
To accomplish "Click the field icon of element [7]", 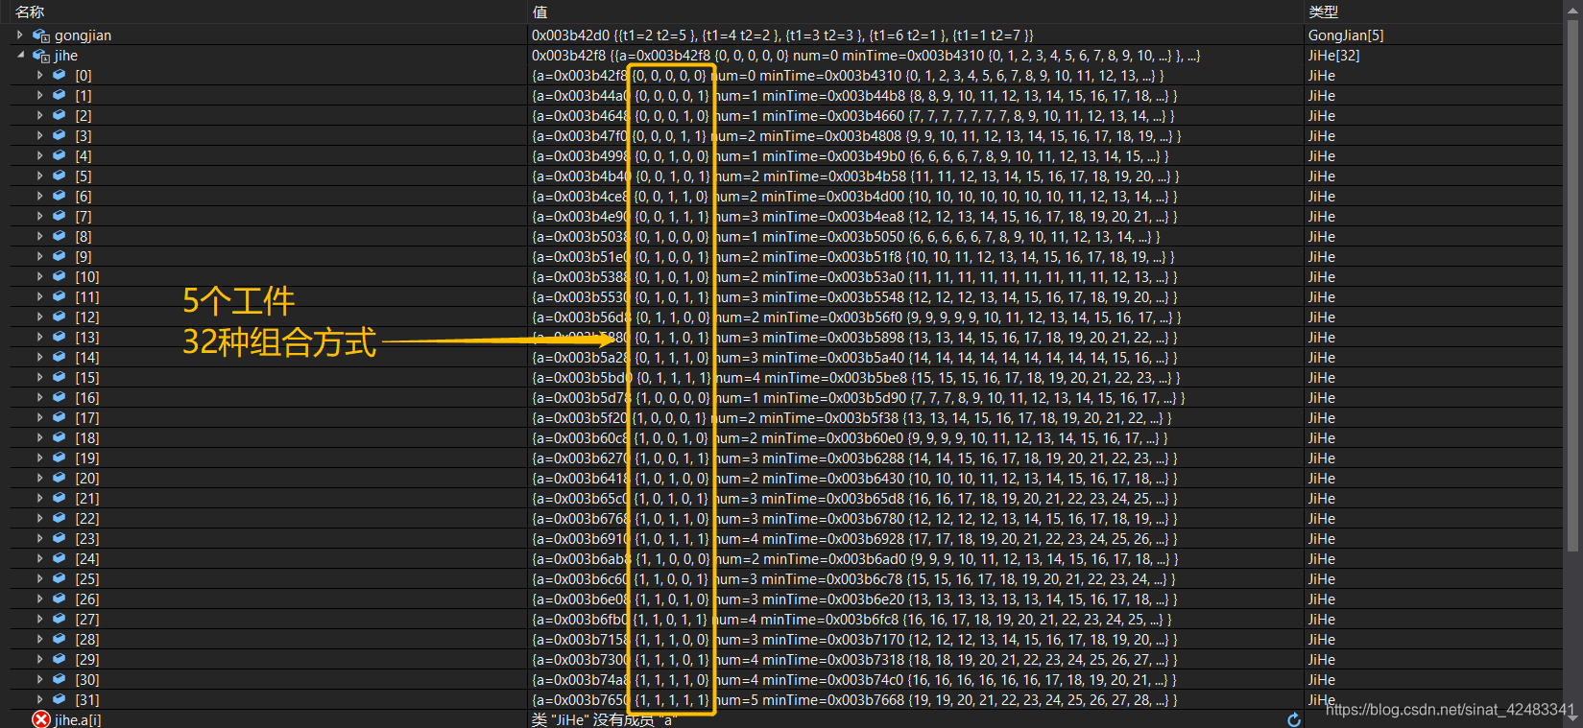I will coord(60,216).
